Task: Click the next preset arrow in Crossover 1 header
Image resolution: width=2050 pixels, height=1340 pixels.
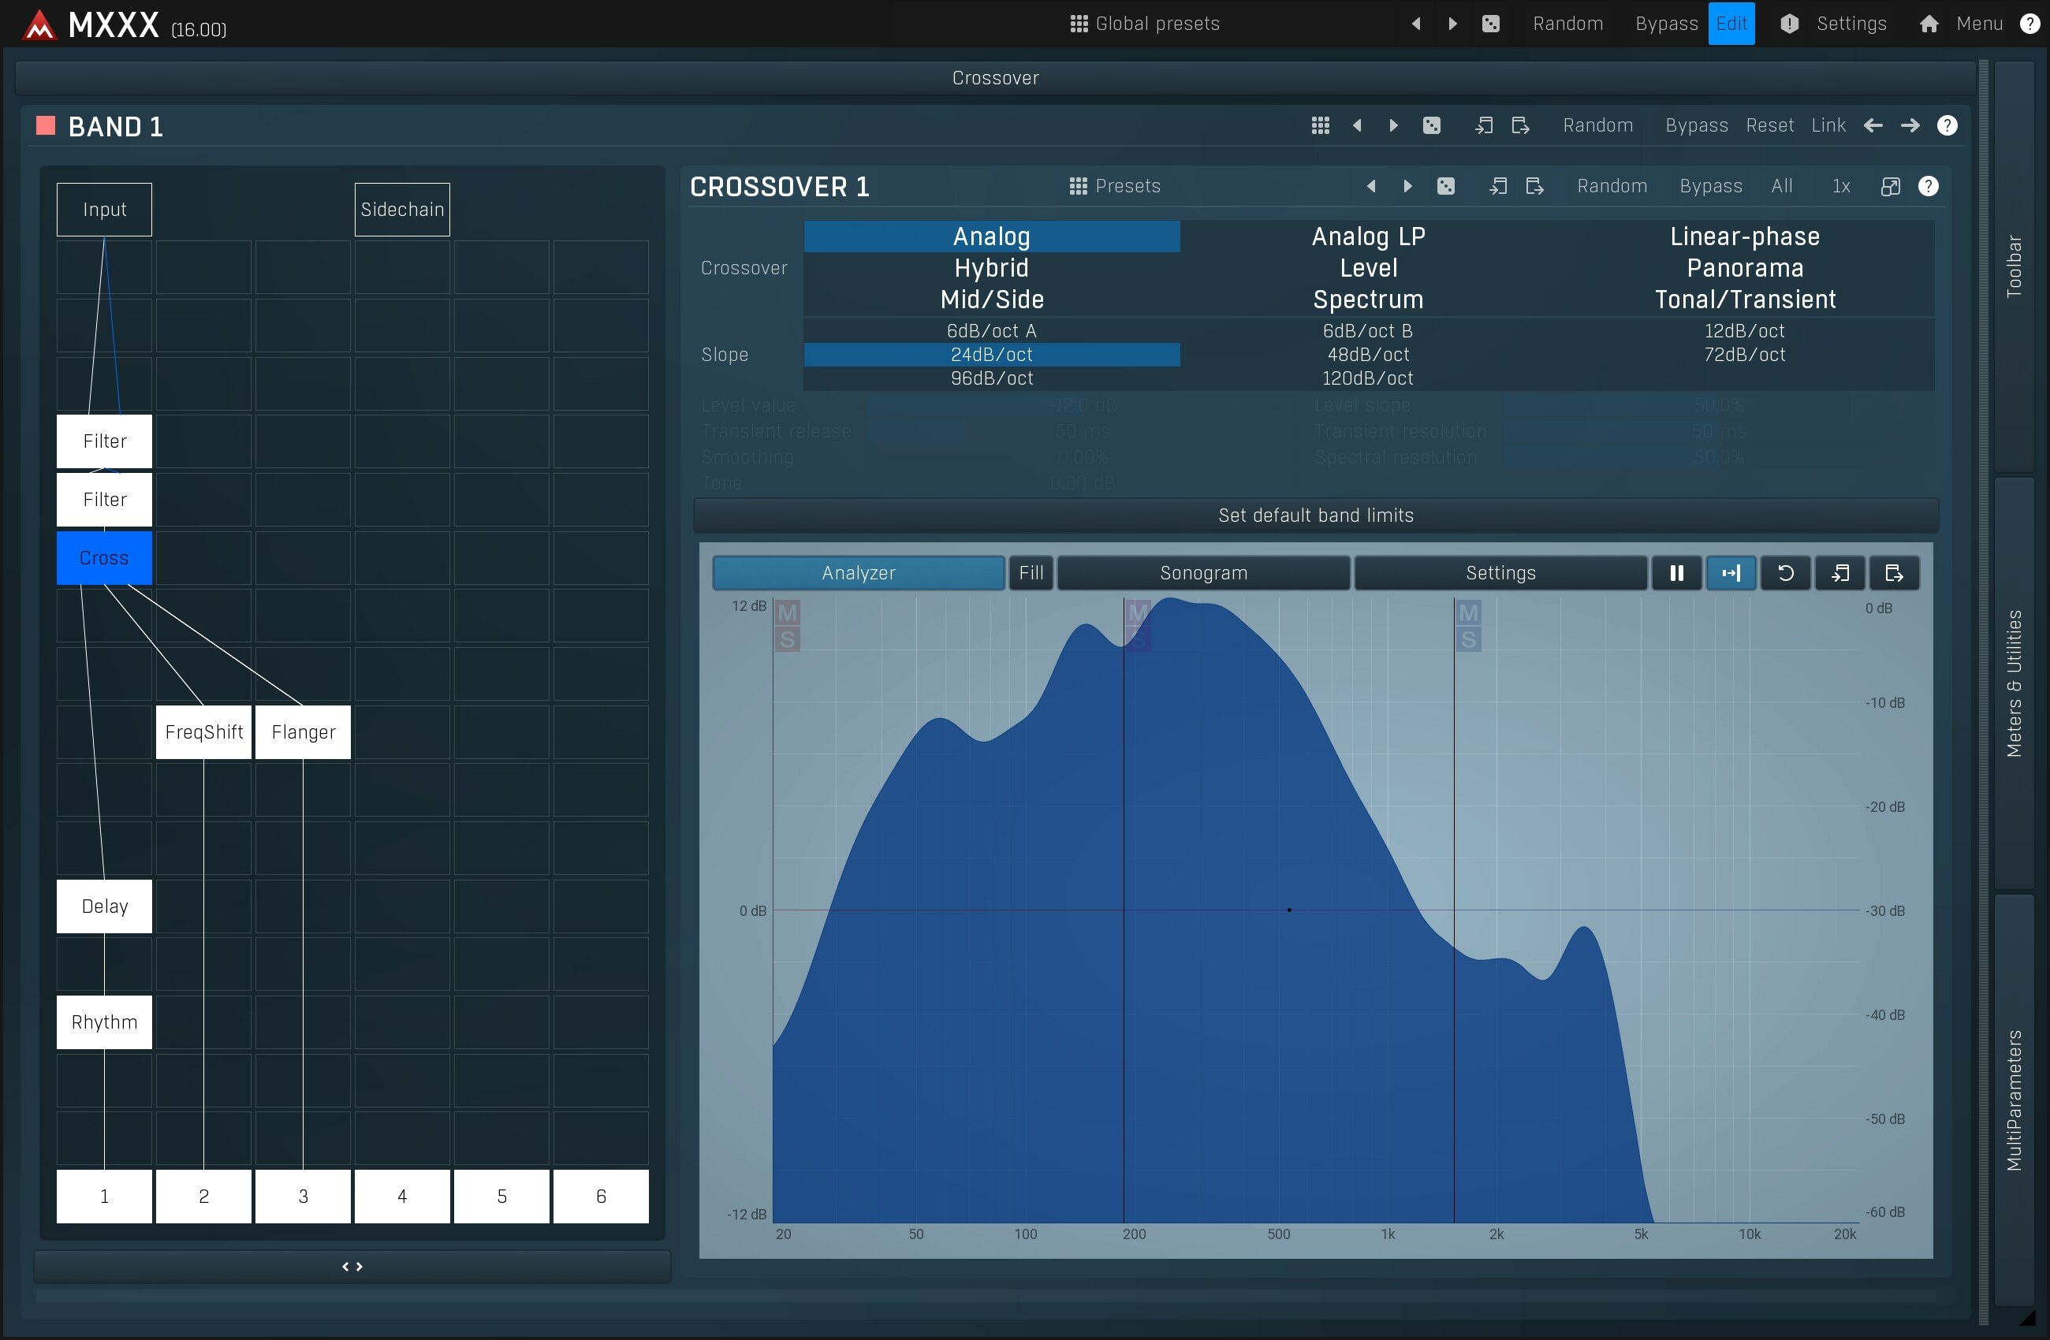Action: (1407, 186)
